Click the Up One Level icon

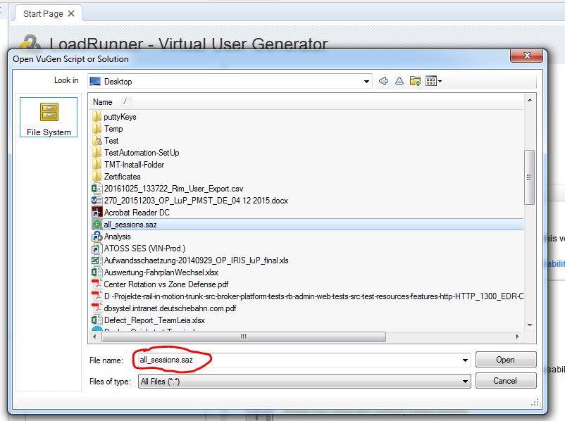(399, 80)
